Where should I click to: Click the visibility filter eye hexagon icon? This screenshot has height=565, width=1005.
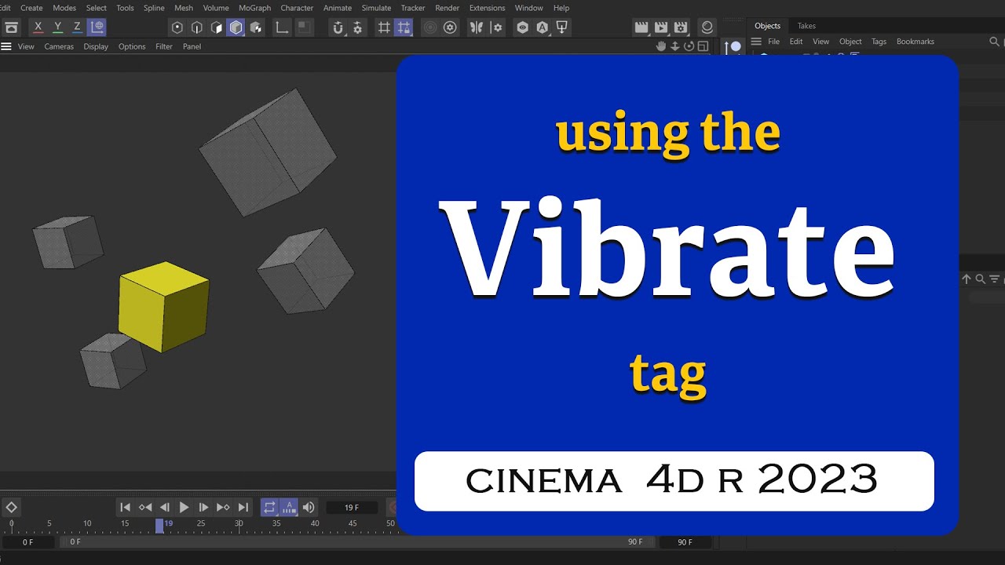coord(522,27)
